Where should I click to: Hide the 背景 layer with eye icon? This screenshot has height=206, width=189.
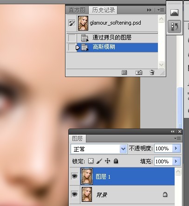coord(75,194)
